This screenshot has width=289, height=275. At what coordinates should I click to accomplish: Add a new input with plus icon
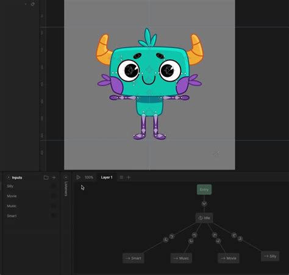tap(54, 177)
